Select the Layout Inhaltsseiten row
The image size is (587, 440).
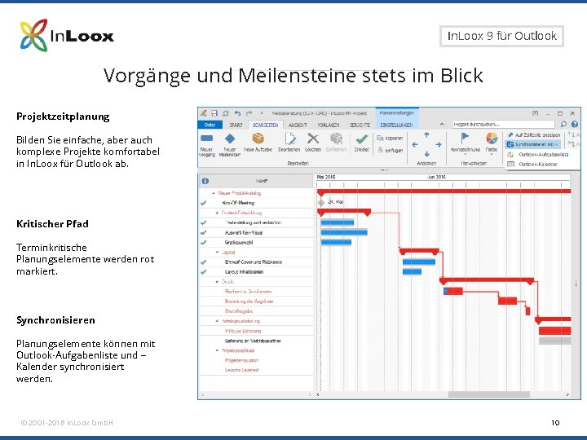256,271
